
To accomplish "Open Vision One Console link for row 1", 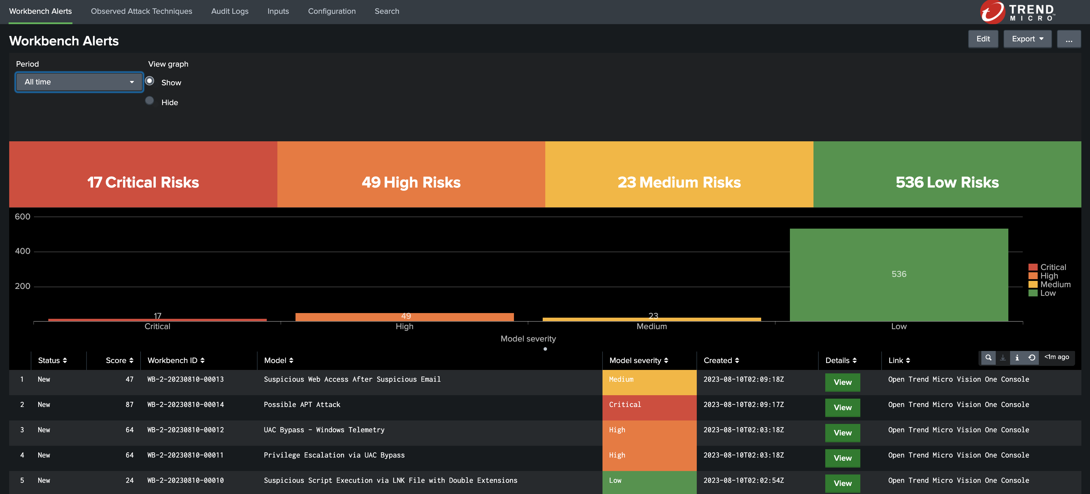I will 958,379.
